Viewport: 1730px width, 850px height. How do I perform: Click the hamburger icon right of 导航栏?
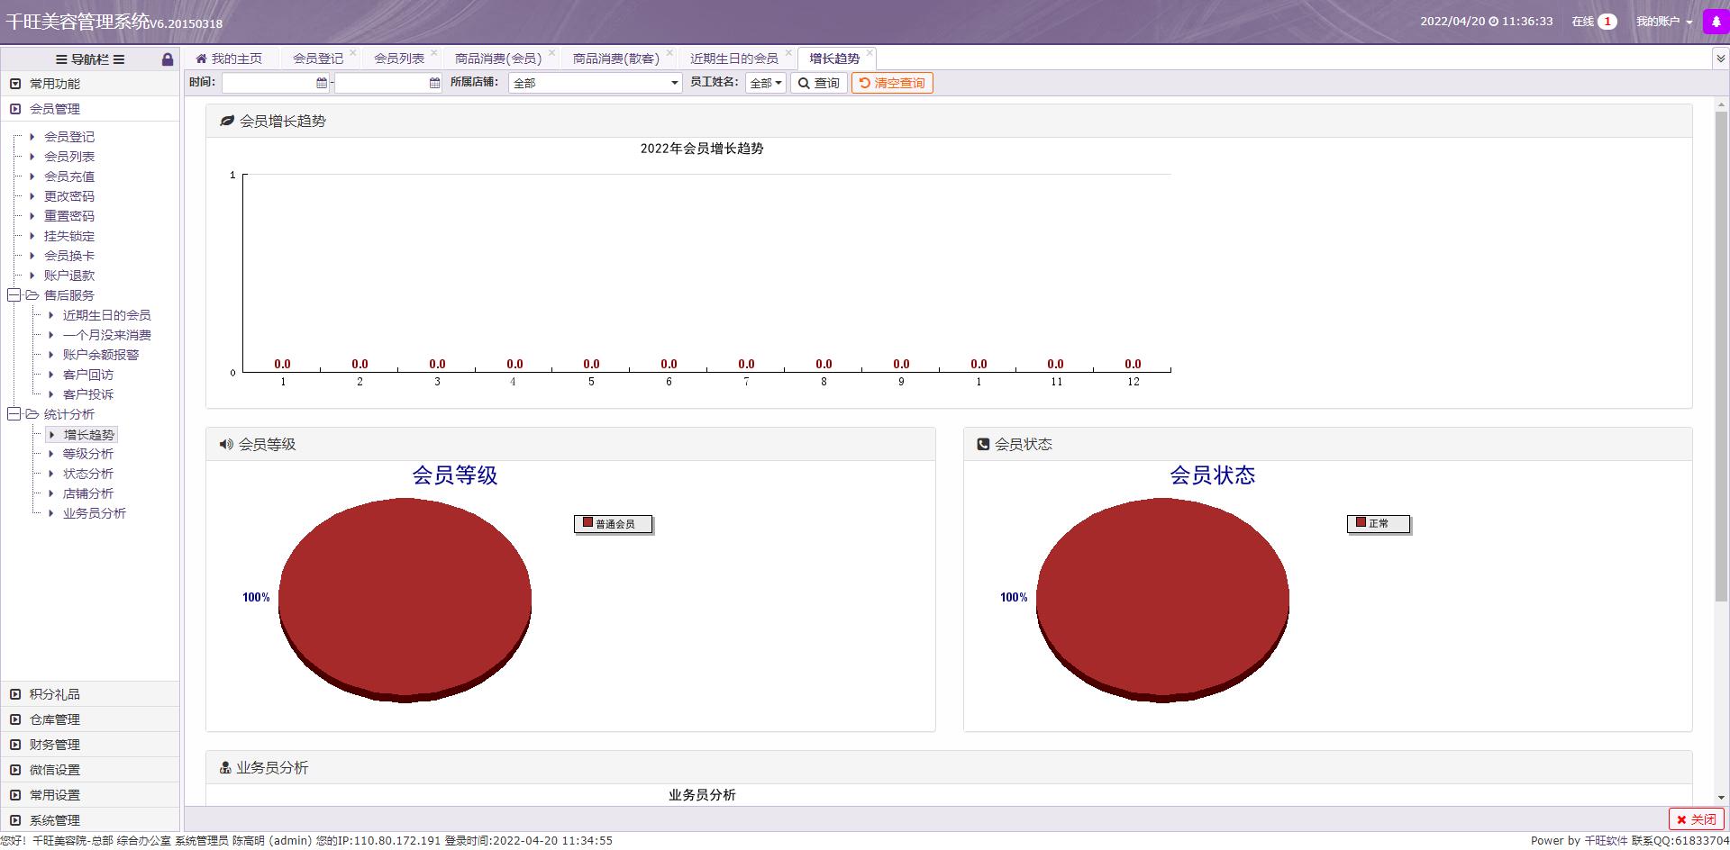[119, 59]
